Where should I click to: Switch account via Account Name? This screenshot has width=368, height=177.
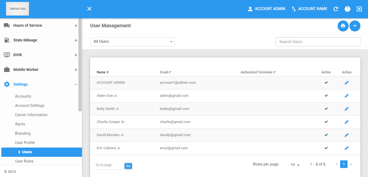point(309,9)
